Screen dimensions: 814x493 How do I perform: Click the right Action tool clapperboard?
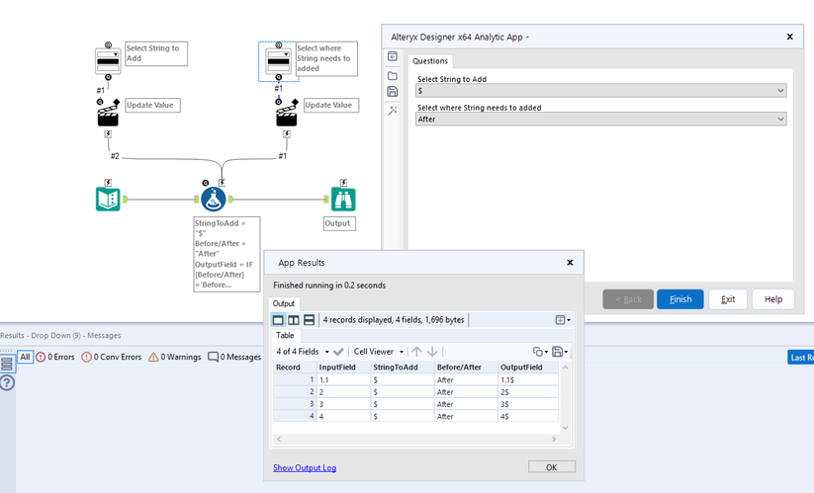286,116
